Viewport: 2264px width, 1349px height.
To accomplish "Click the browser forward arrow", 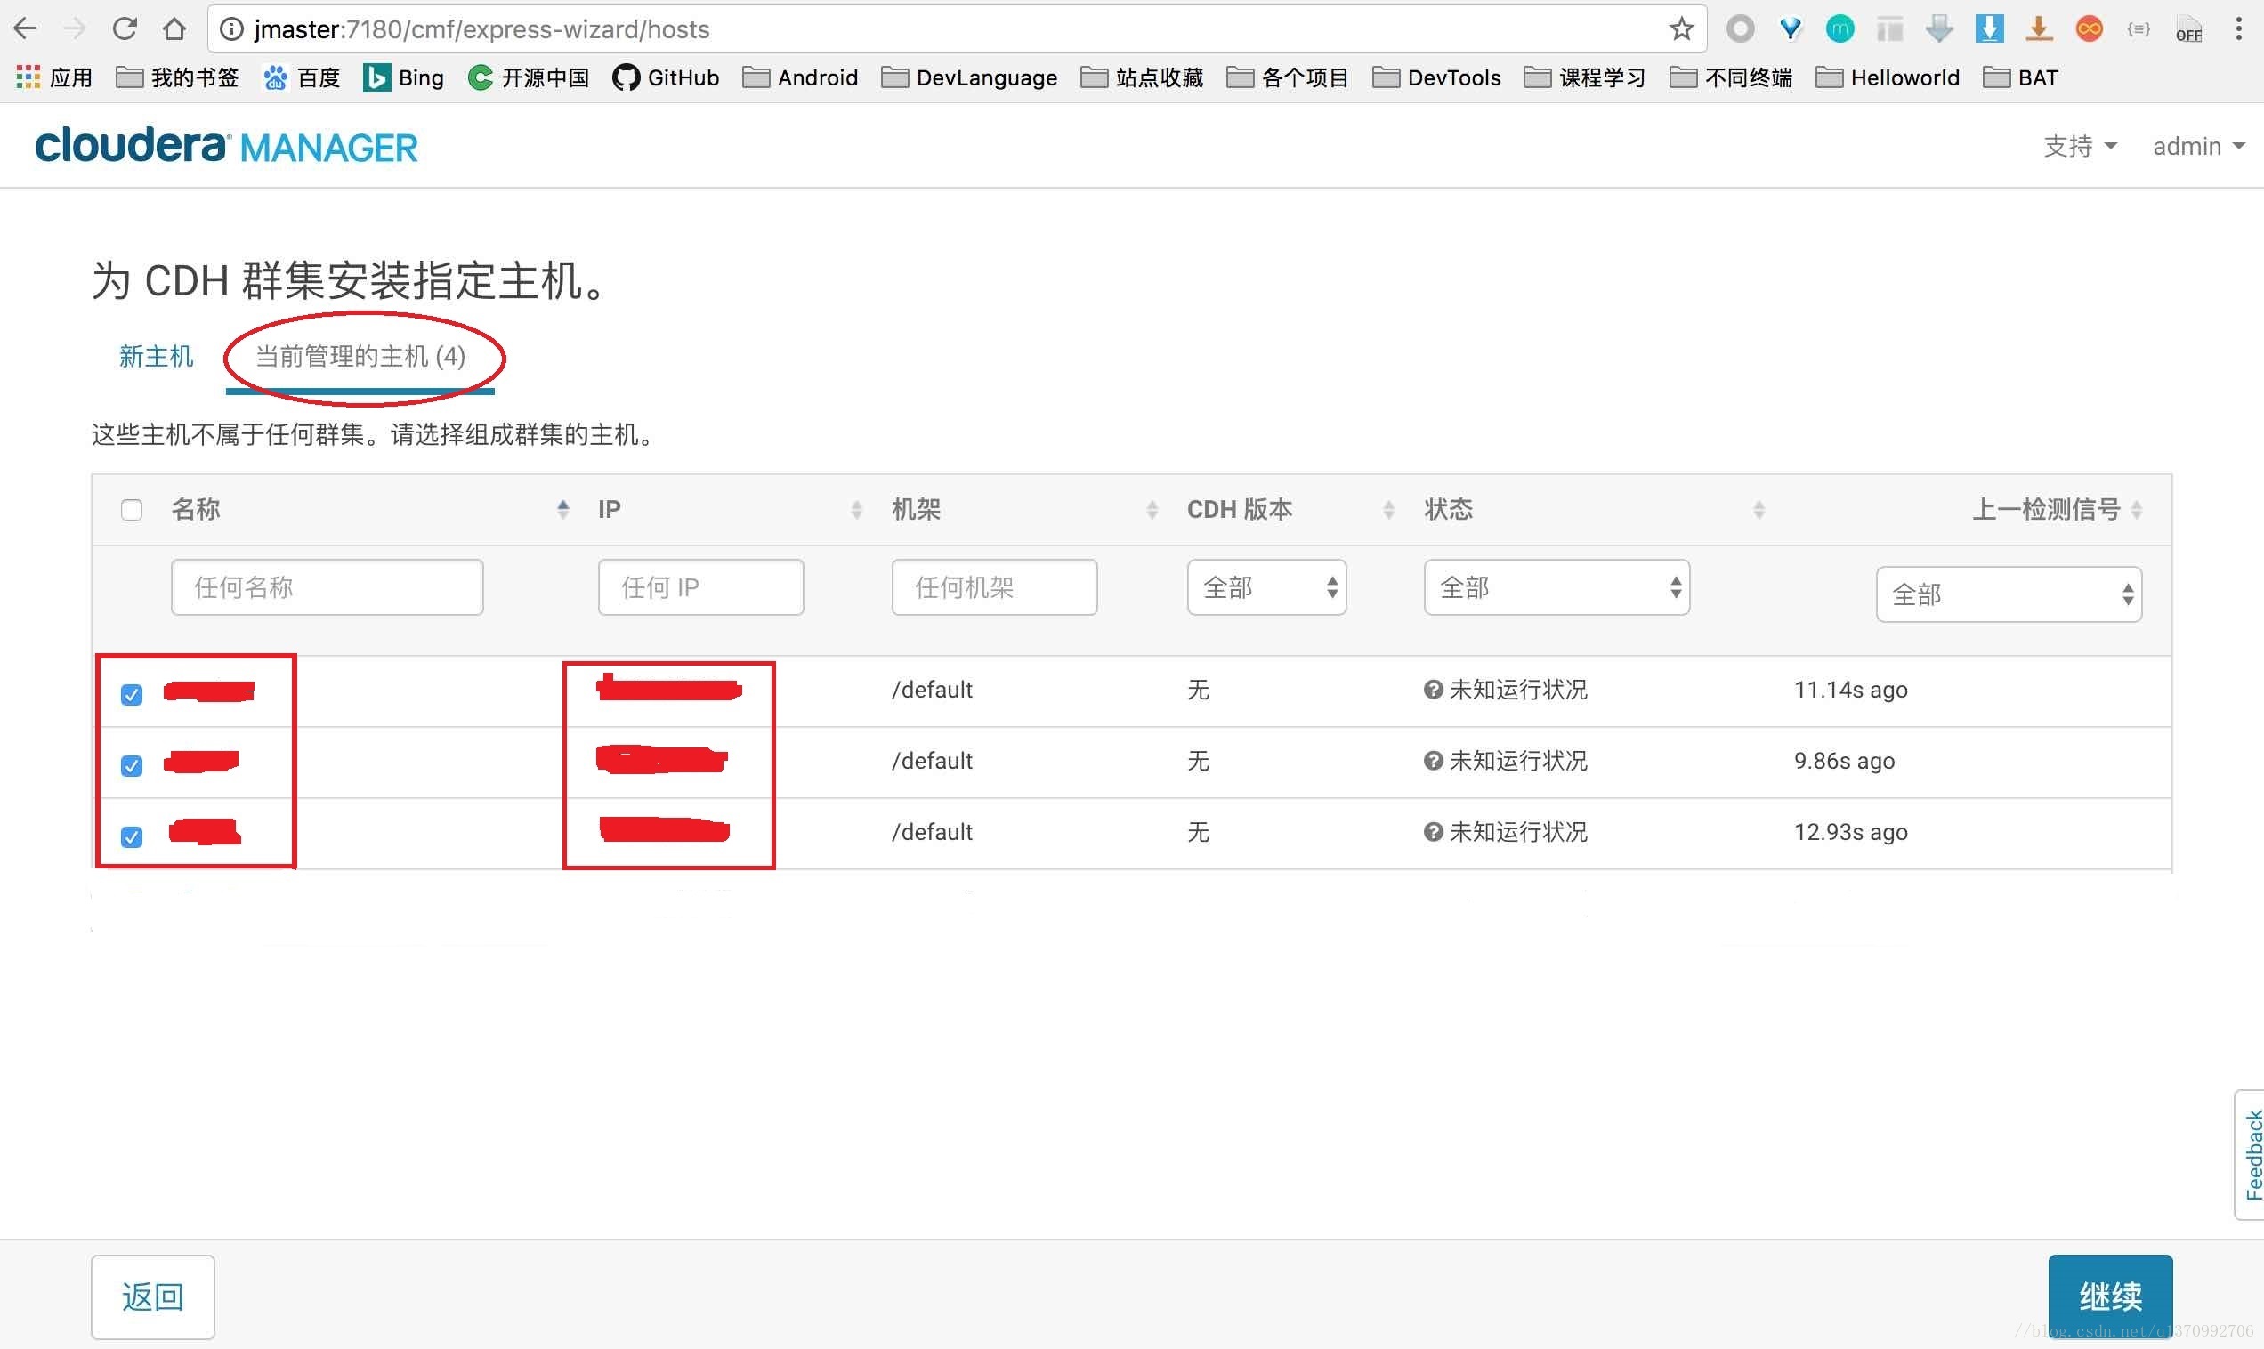I will pos(75,29).
